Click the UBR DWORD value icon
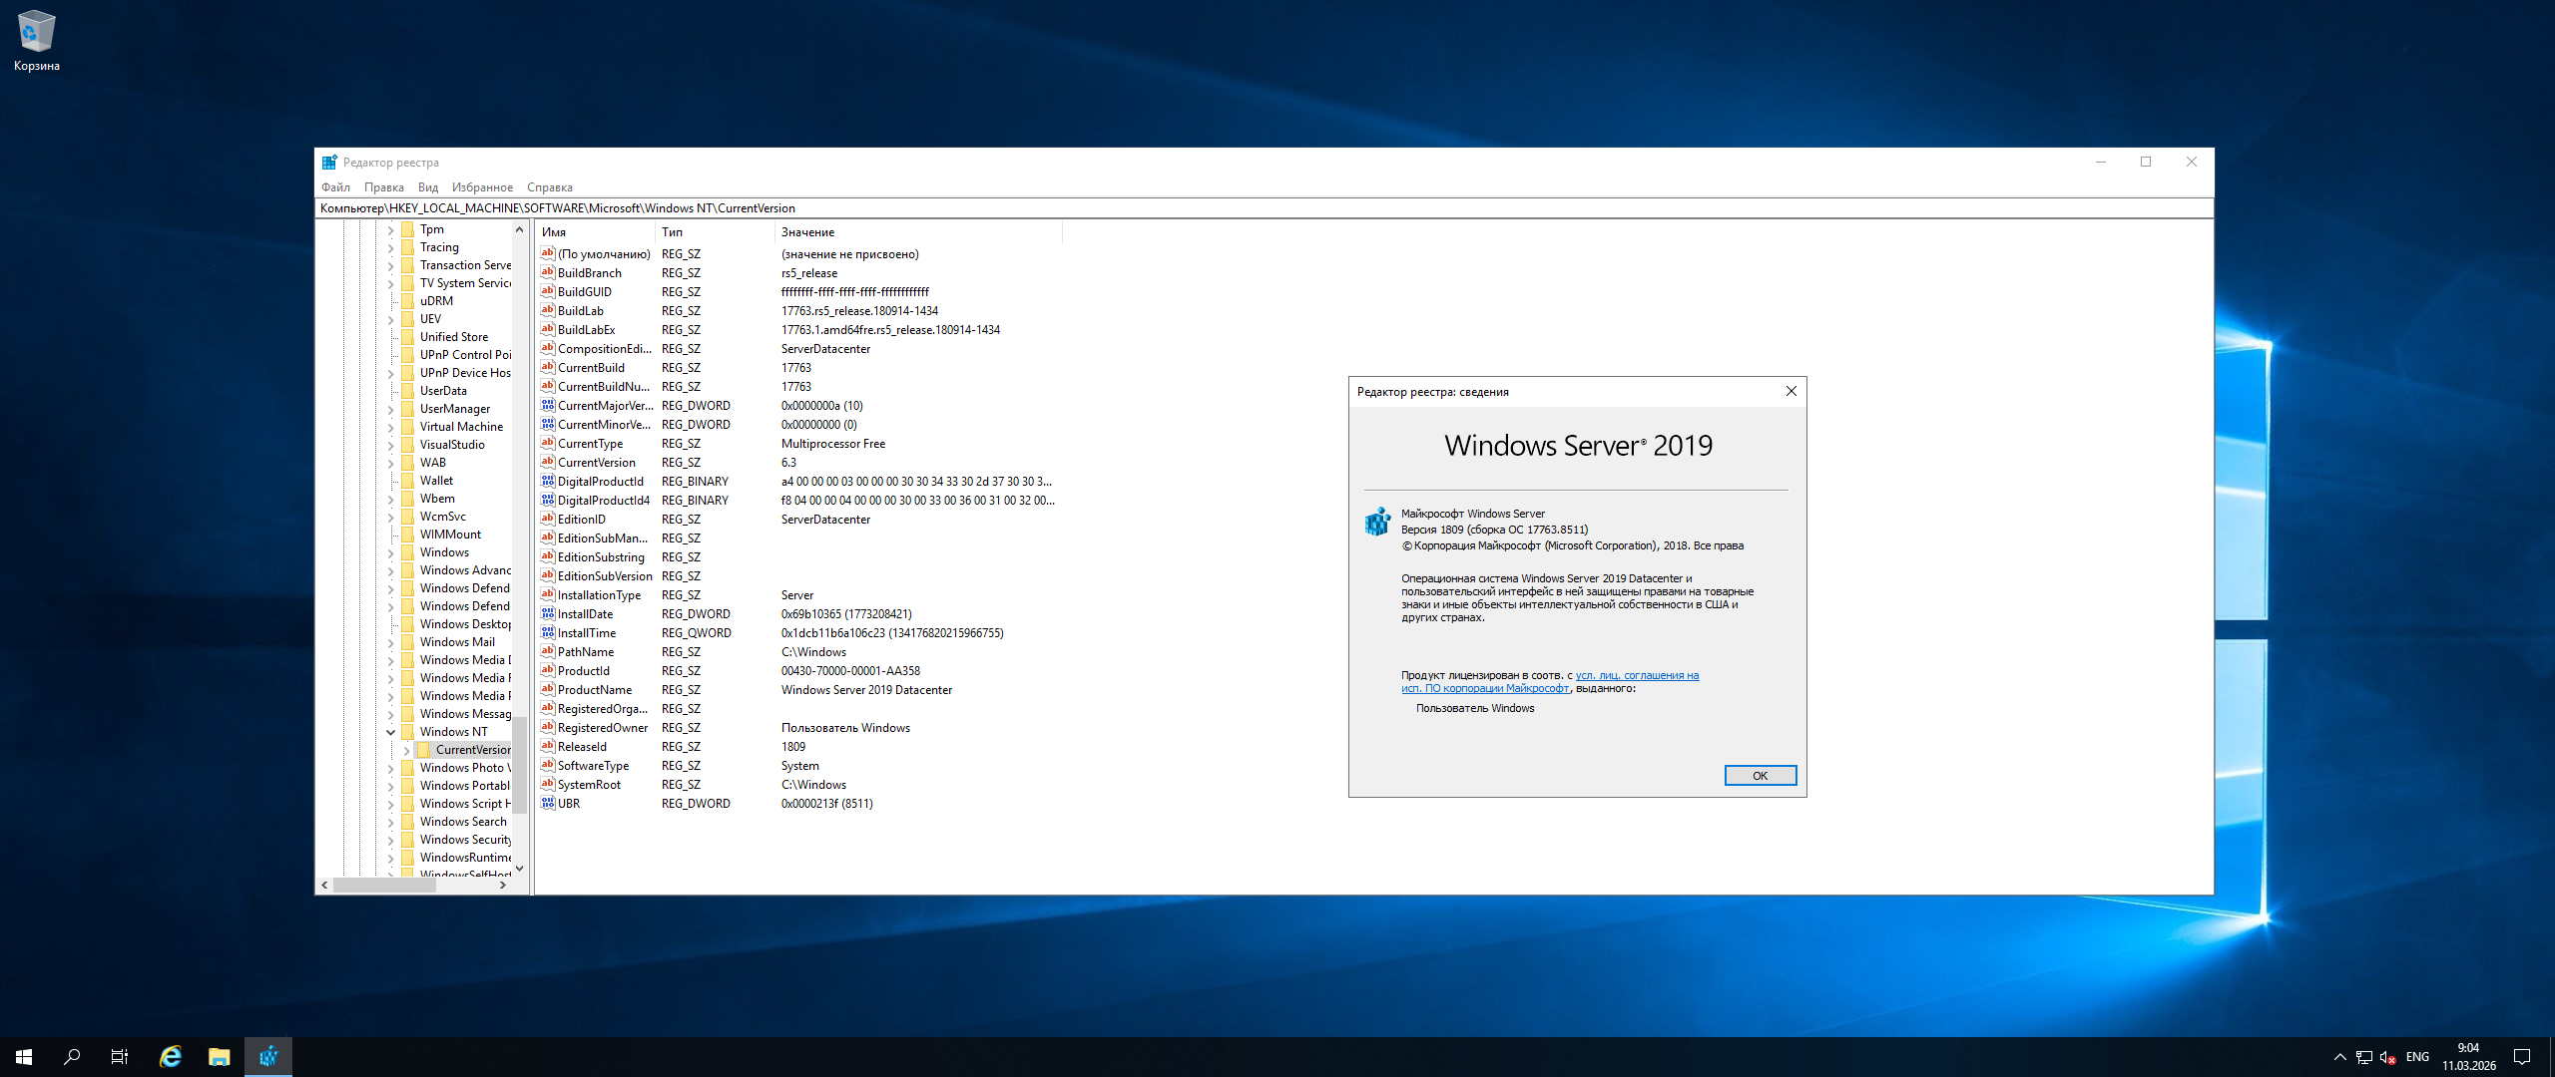The height and width of the screenshot is (1077, 2555). coord(548,804)
